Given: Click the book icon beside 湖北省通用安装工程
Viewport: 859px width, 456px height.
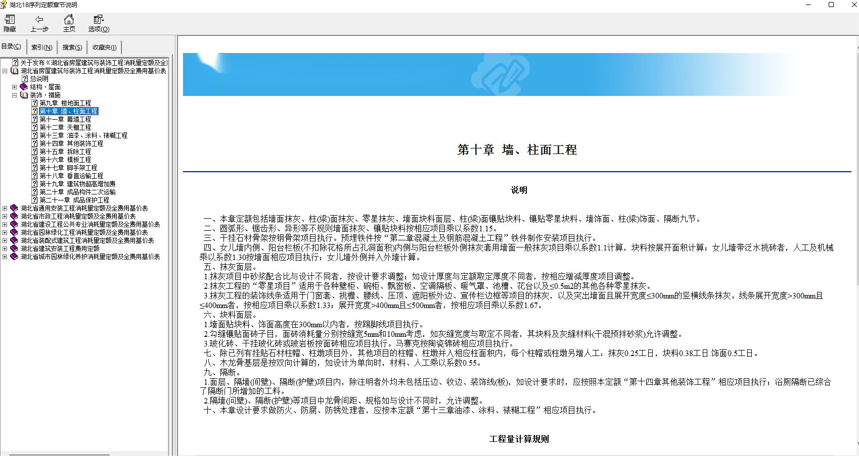Looking at the screenshot, I should 15,208.
